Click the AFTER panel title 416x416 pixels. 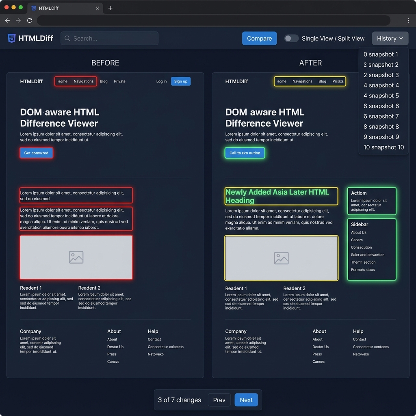coord(310,63)
